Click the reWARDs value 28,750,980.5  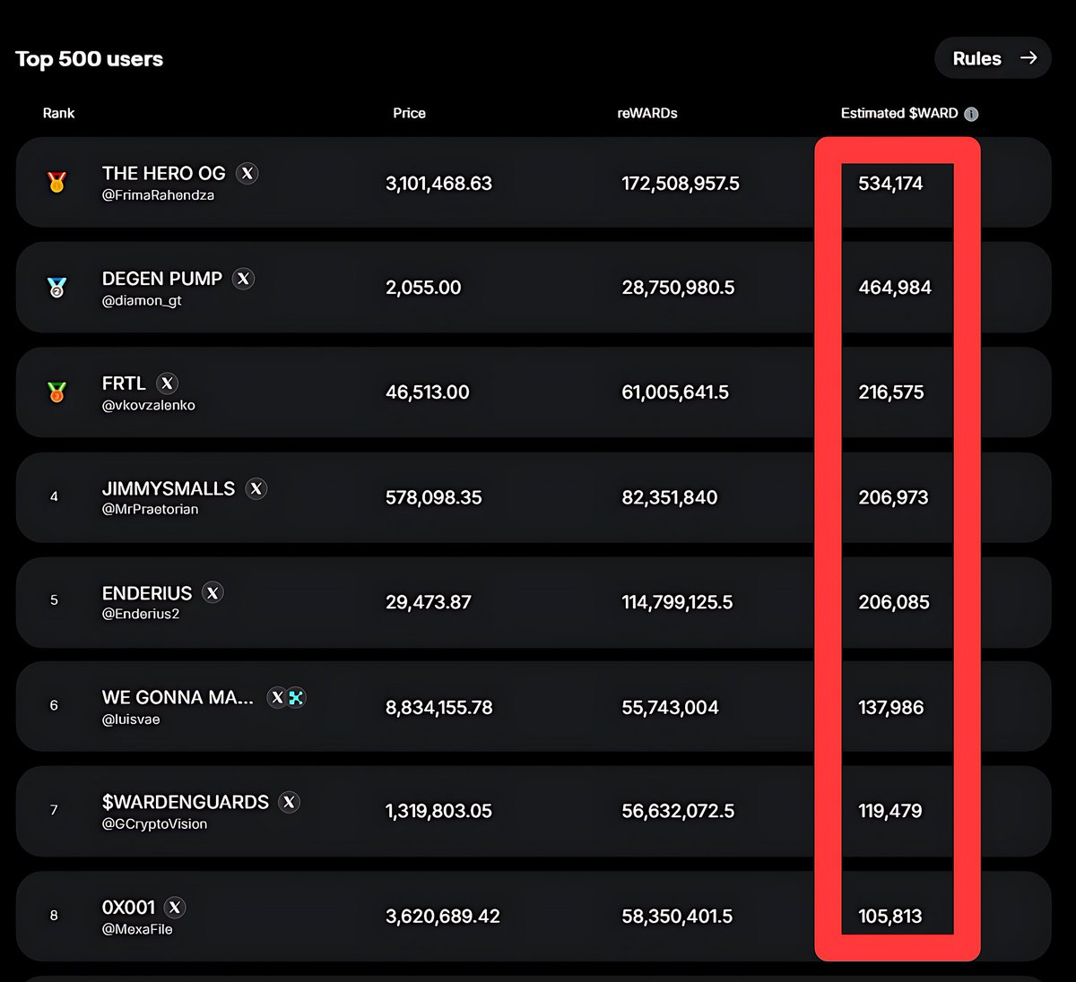click(x=678, y=288)
